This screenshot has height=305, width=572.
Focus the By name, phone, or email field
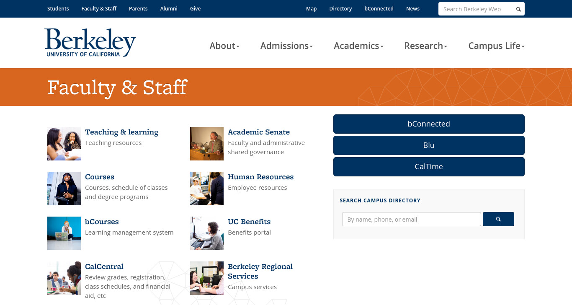(x=412, y=219)
